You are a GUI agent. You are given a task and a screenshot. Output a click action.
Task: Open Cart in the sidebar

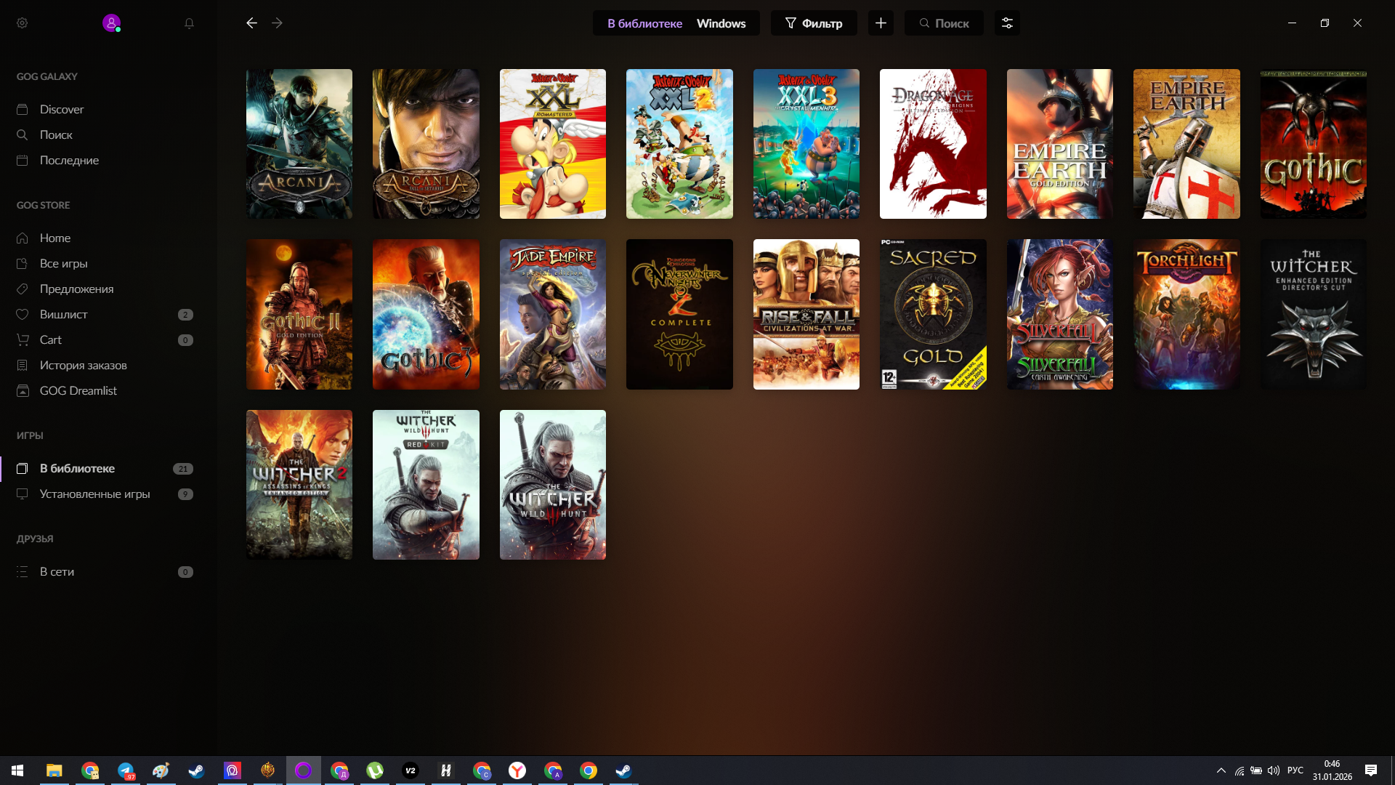click(x=50, y=339)
